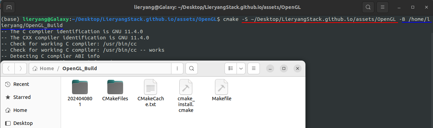This screenshot has height=128, width=433.
Task: Go to Home in the sidebar
Action: [30, 110]
